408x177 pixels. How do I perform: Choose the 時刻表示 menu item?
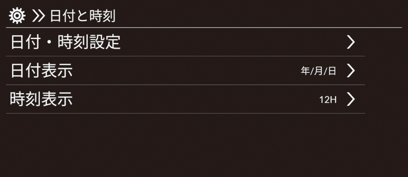click(x=185, y=99)
